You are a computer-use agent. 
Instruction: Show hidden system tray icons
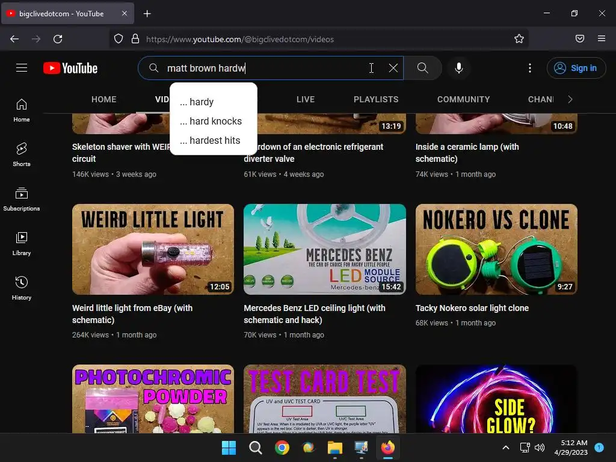click(506, 448)
